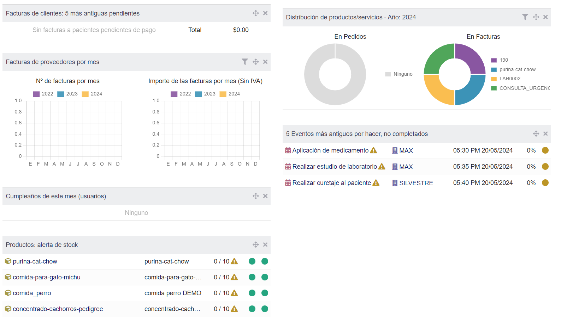Click building icon in Aplicación de medicamento row
Image resolution: width=561 pixels, height=322 pixels.
[395, 150]
